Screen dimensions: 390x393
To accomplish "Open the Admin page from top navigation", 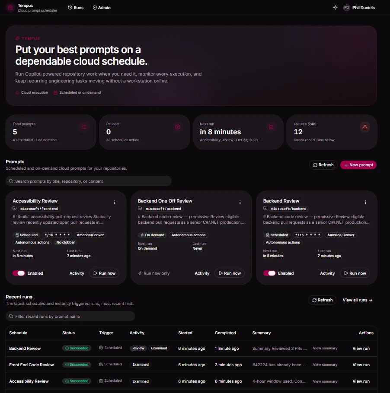I will [x=102, y=8].
